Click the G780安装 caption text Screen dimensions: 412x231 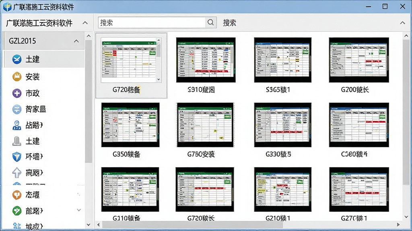[201, 154]
